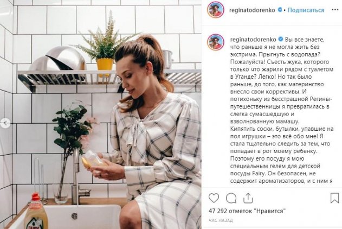
Task: Click the woman's face in the photo
Action: pyautogui.click(x=133, y=82)
